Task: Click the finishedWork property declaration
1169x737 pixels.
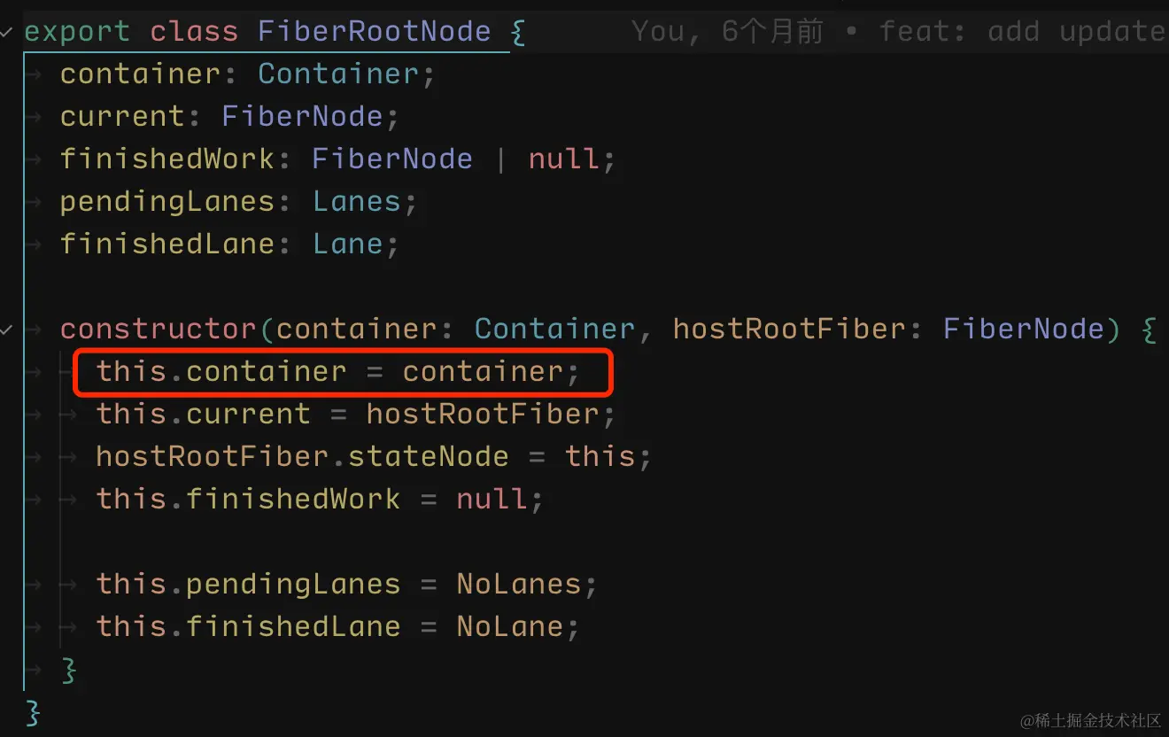Action: (x=167, y=159)
